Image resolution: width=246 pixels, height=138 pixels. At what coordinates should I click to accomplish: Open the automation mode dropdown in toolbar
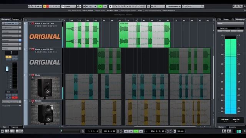coord(69,6)
